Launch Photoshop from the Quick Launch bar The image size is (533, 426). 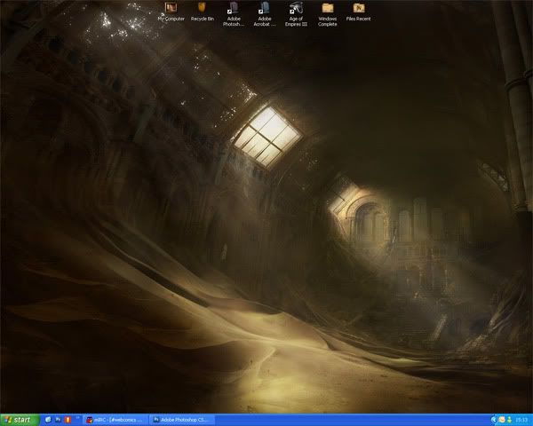click(58, 419)
